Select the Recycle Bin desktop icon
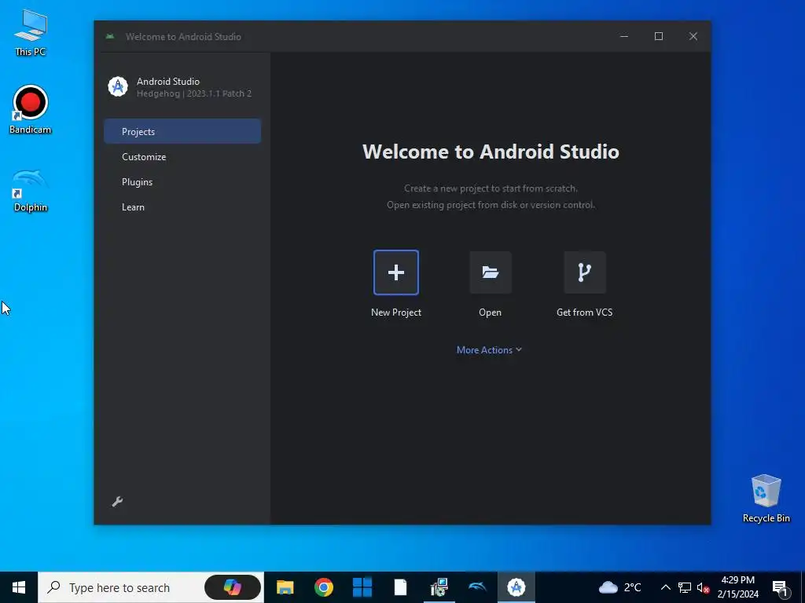 pos(766,499)
